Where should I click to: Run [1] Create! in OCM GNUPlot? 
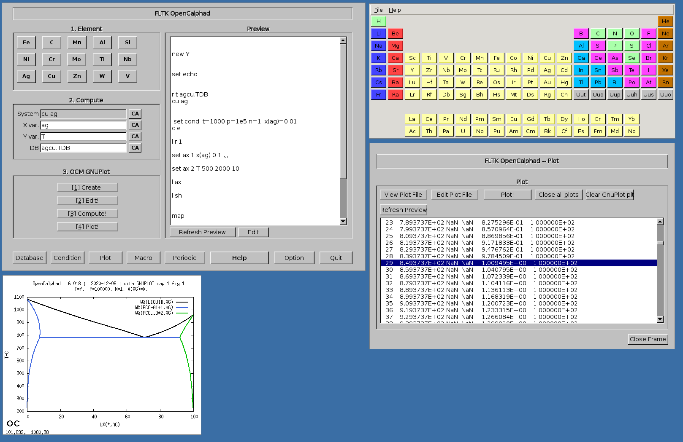click(x=87, y=188)
